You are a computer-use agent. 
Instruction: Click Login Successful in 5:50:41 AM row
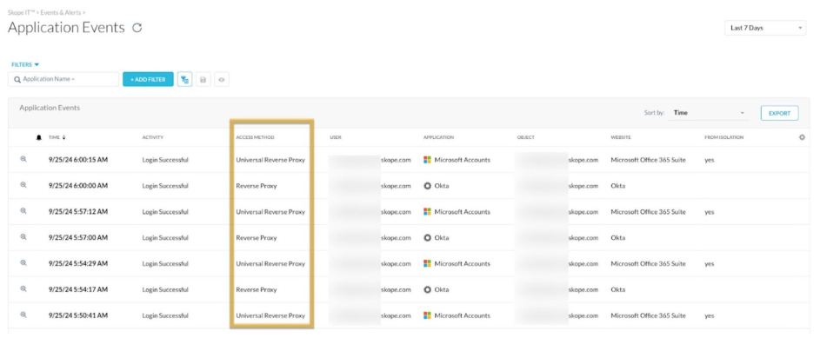(x=165, y=315)
